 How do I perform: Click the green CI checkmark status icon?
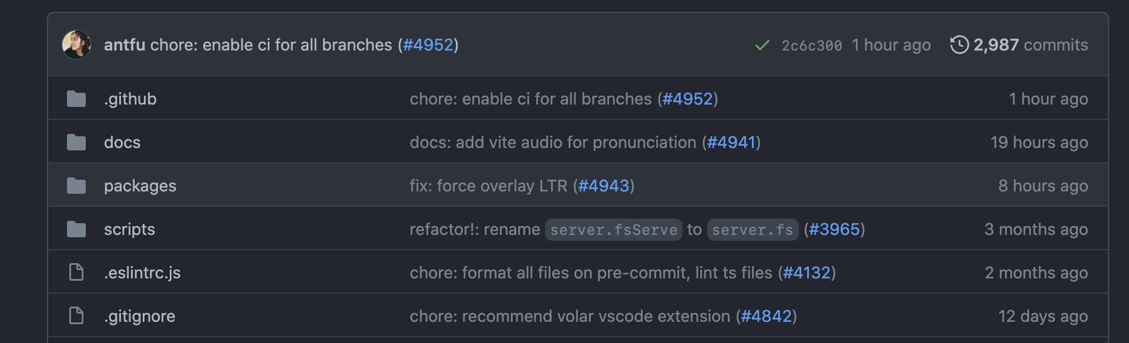point(762,45)
